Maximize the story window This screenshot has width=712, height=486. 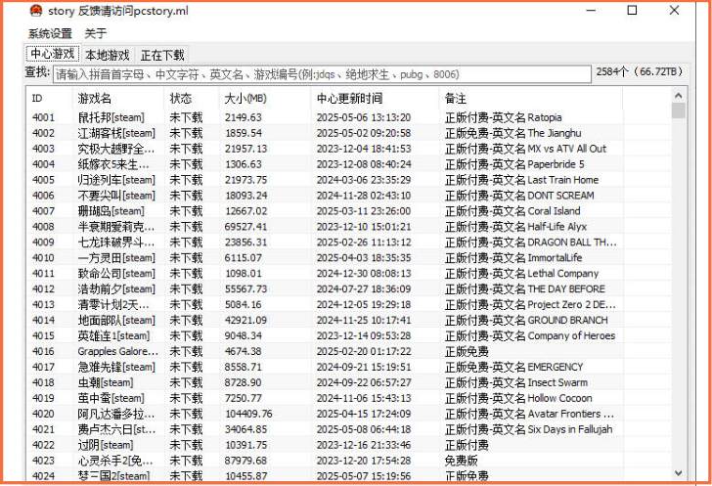[x=632, y=11]
